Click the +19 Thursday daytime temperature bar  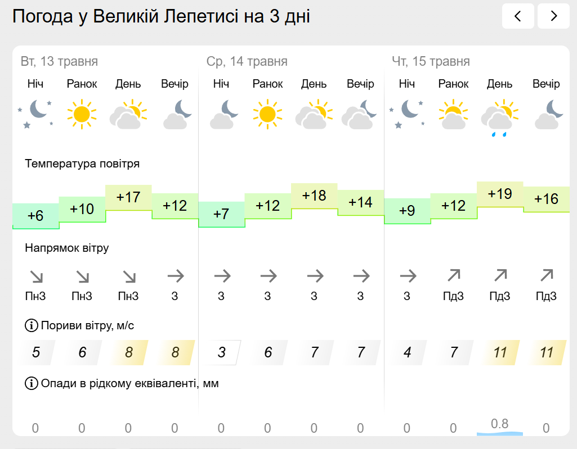point(500,194)
